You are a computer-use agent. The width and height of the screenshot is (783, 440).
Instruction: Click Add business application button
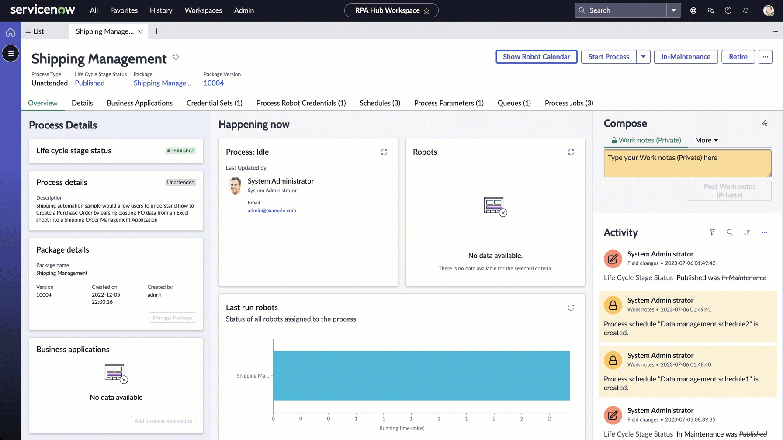(x=163, y=421)
